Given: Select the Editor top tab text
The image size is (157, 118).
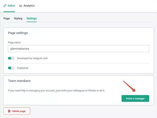Looking at the screenshot, I should click(11, 6).
